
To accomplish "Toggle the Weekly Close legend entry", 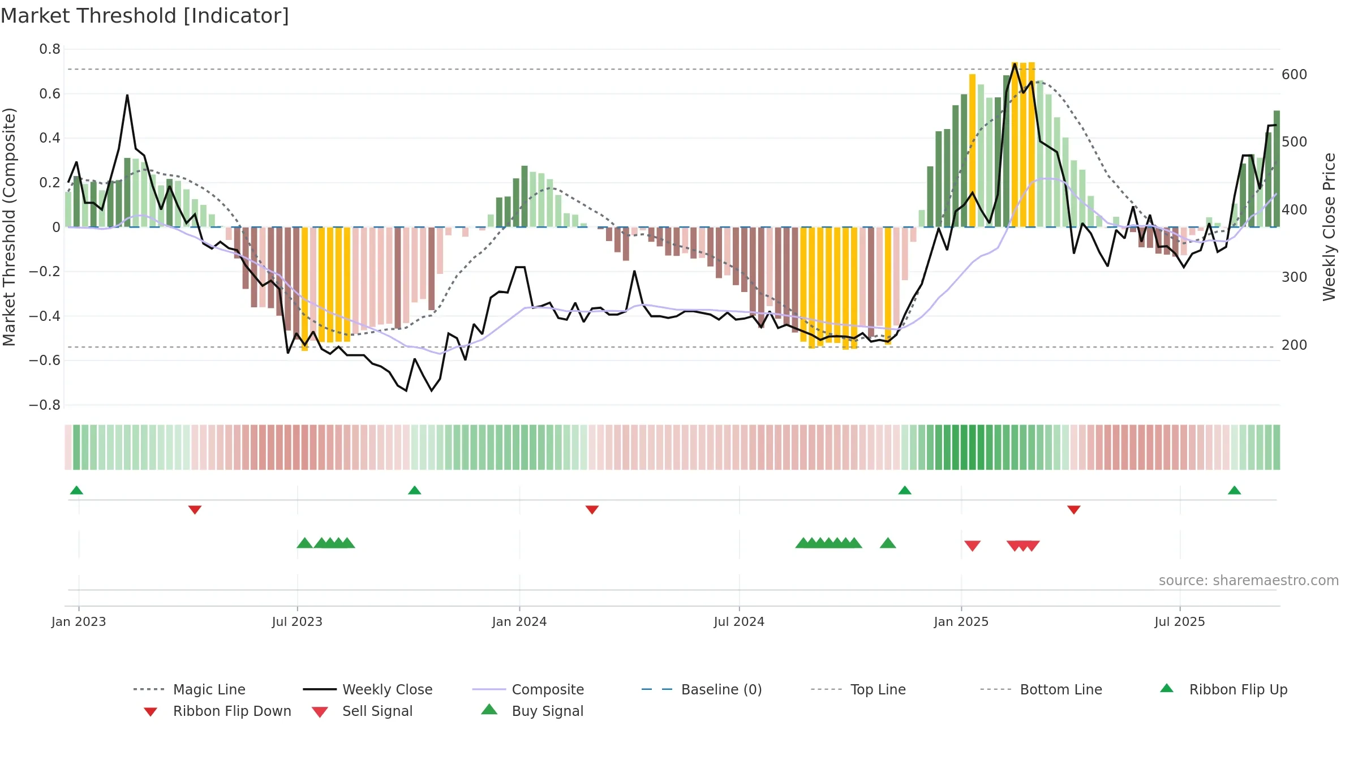I will point(368,689).
